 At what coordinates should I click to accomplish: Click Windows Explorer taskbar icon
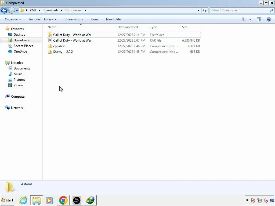36,200
